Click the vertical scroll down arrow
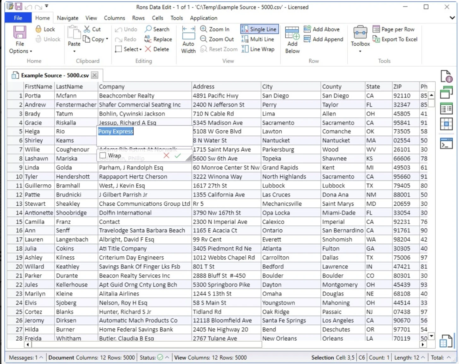 pyautogui.click(x=431, y=336)
